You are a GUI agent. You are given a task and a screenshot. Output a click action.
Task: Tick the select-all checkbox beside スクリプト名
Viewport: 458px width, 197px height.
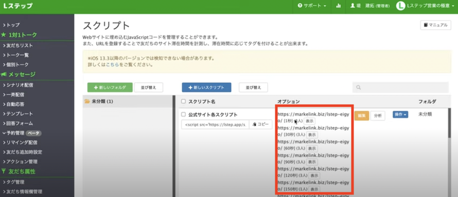pos(183,101)
